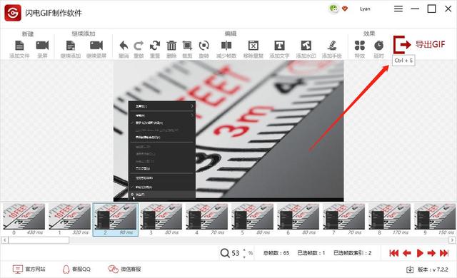Viewport: 457px width, 278px height.
Task: Select frame 4 thumbnail
Action: 206,220
